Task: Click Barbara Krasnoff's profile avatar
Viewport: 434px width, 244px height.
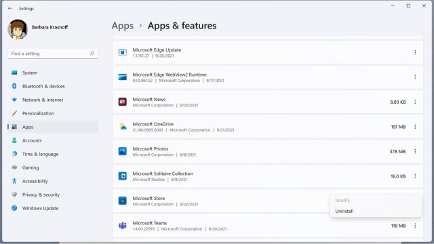Action: [x=18, y=29]
